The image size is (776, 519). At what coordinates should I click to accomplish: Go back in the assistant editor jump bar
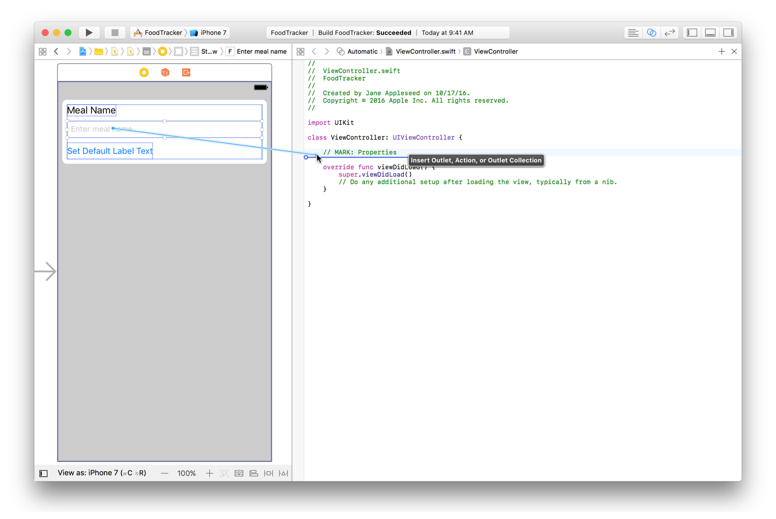click(x=314, y=51)
